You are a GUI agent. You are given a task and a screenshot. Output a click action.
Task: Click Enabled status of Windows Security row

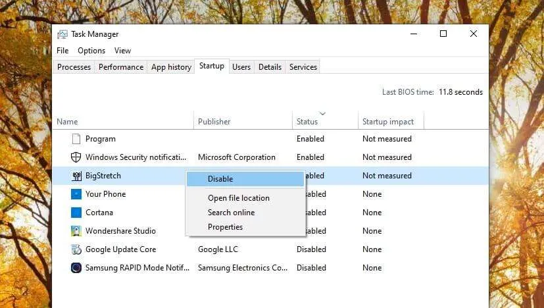click(310, 157)
